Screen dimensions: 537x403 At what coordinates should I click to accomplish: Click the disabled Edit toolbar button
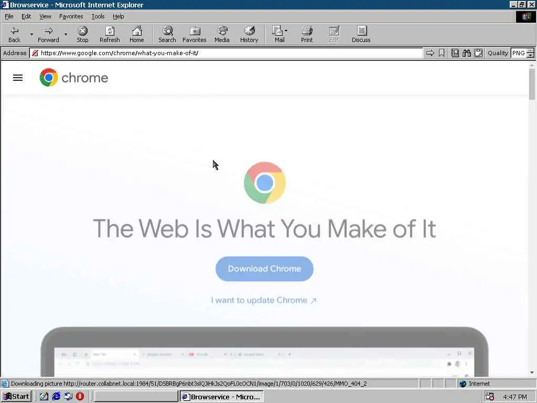tap(334, 34)
